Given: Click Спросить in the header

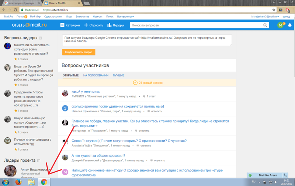Looking at the screenshot, I should [x=94, y=25].
